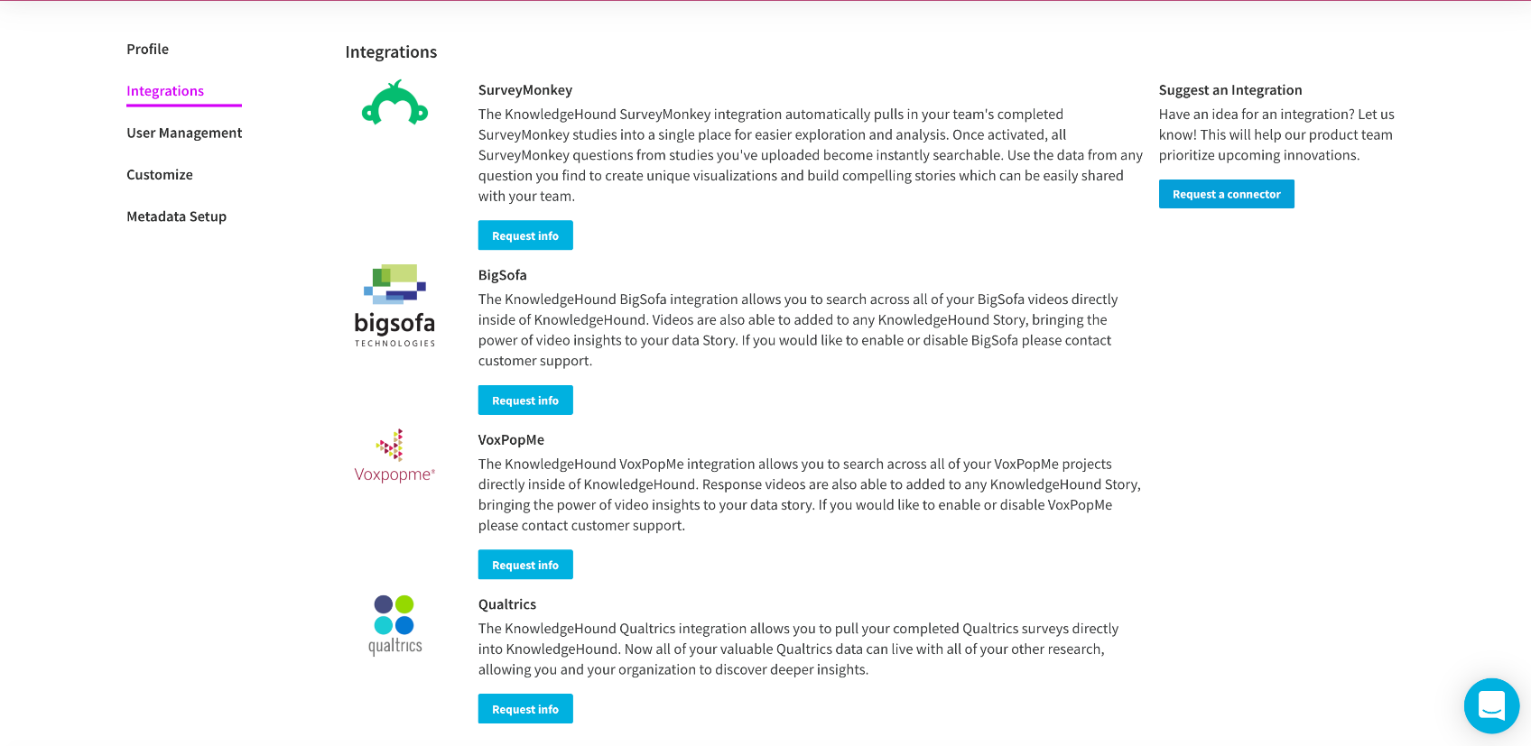The image size is (1531, 746).
Task: Request info for BigSofa integration
Action: (525, 401)
